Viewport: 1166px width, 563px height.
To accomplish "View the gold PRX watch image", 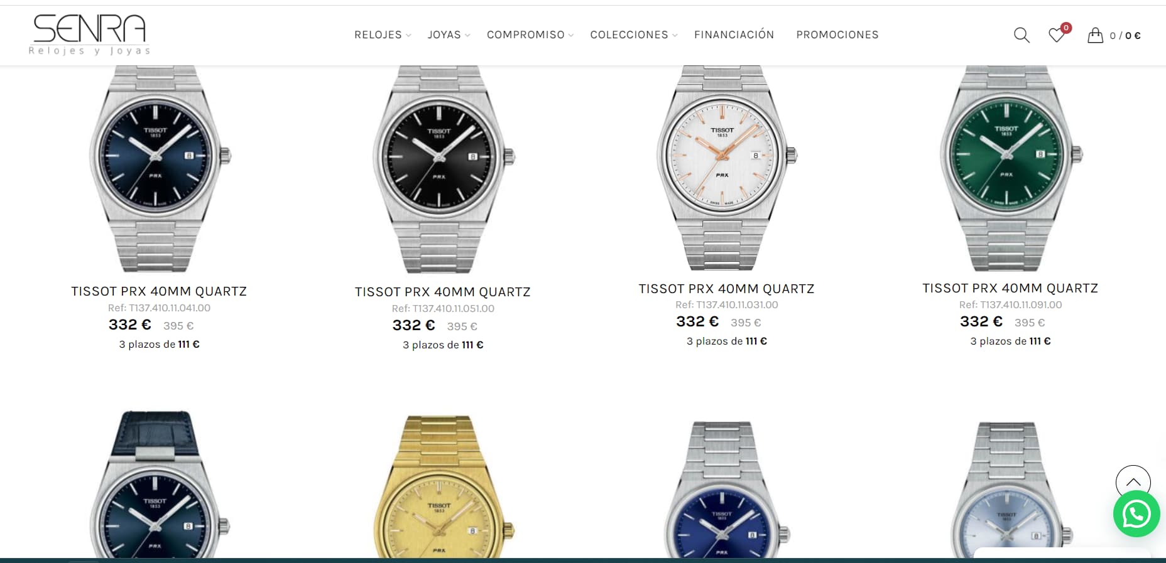I will (x=443, y=486).
